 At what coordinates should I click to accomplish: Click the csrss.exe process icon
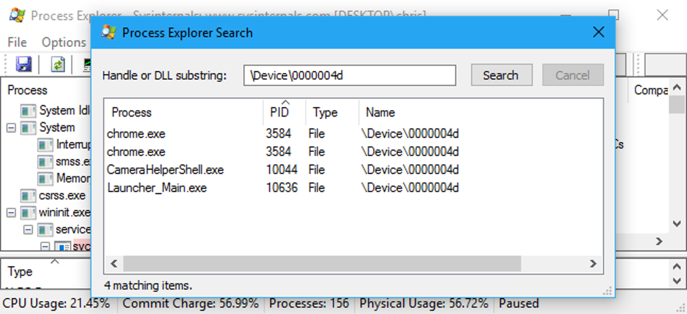[x=28, y=196]
